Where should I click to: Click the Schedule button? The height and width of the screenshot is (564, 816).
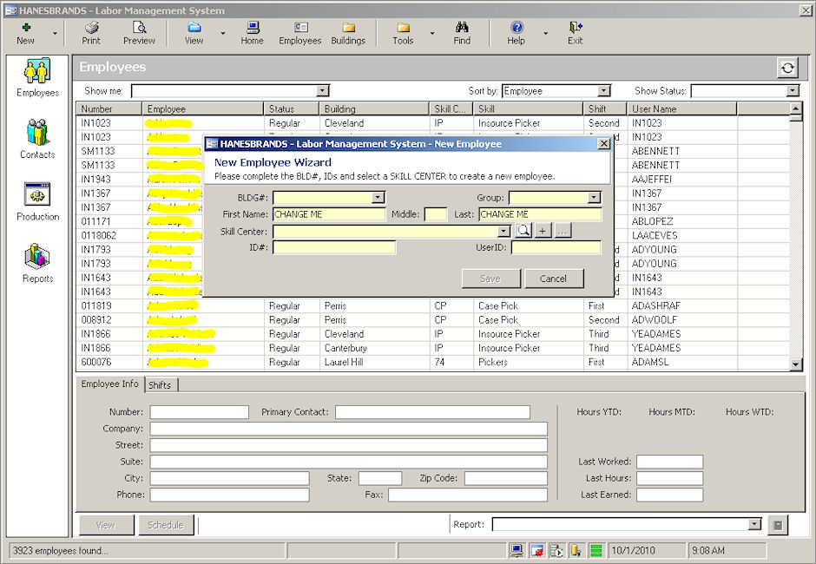click(166, 525)
